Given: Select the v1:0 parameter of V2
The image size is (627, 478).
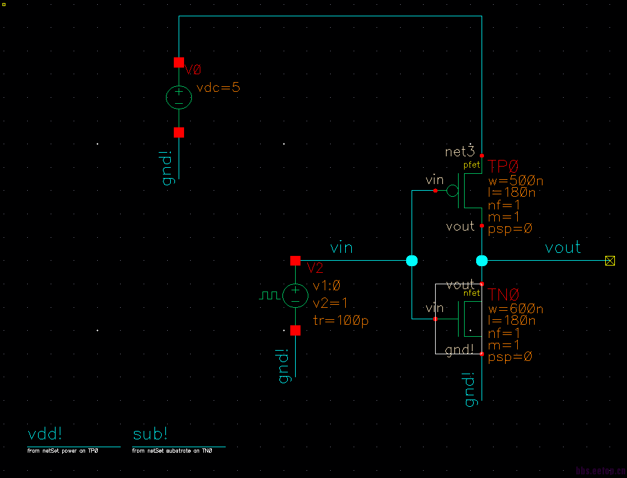Looking at the screenshot, I should [326, 285].
